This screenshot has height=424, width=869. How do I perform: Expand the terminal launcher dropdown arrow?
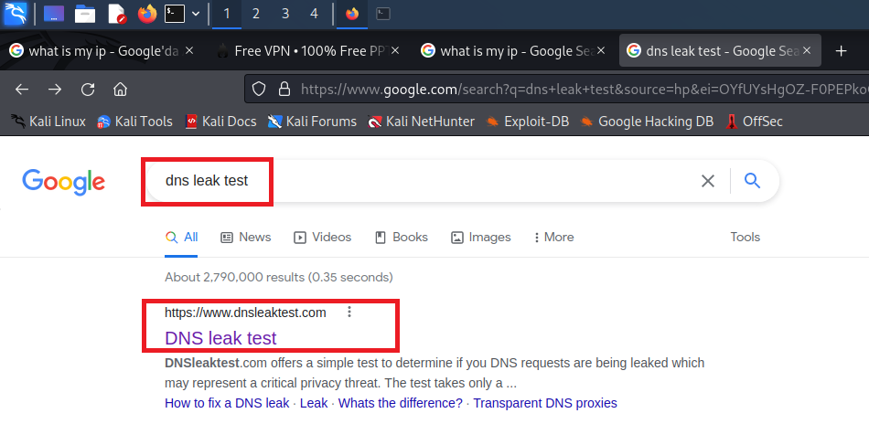[x=196, y=14]
